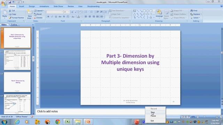
Task: Save the presentation from Quick Access toolbar
Action: click(10, 2)
